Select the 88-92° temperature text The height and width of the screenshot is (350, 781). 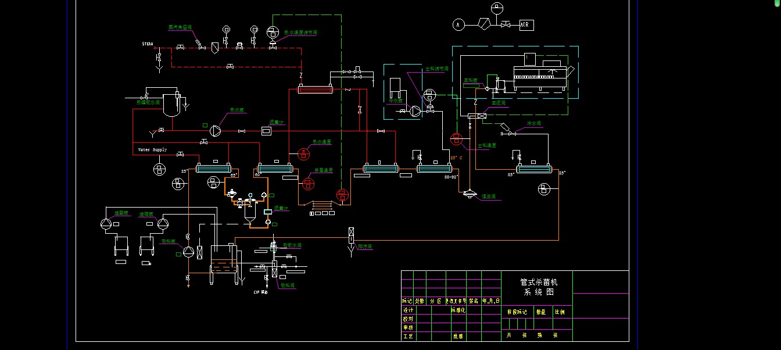(451, 176)
